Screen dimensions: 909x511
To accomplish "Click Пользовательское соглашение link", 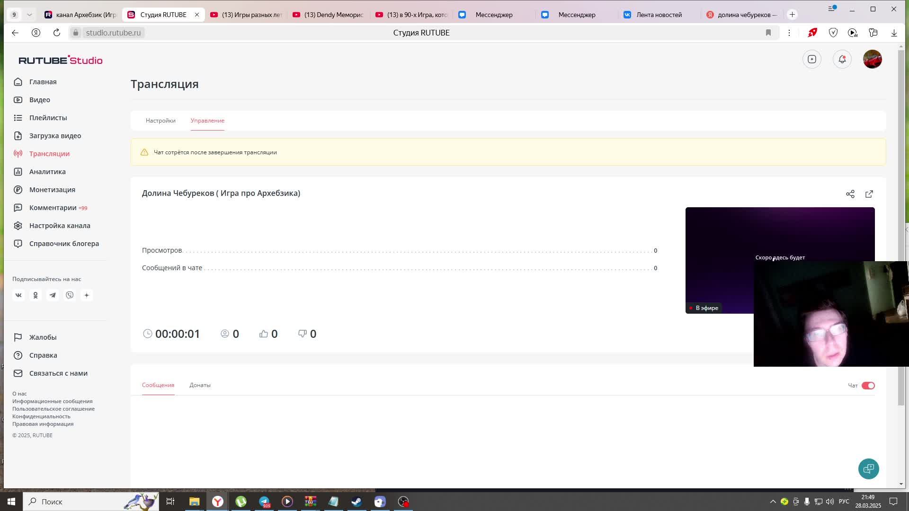I will (x=53, y=409).
